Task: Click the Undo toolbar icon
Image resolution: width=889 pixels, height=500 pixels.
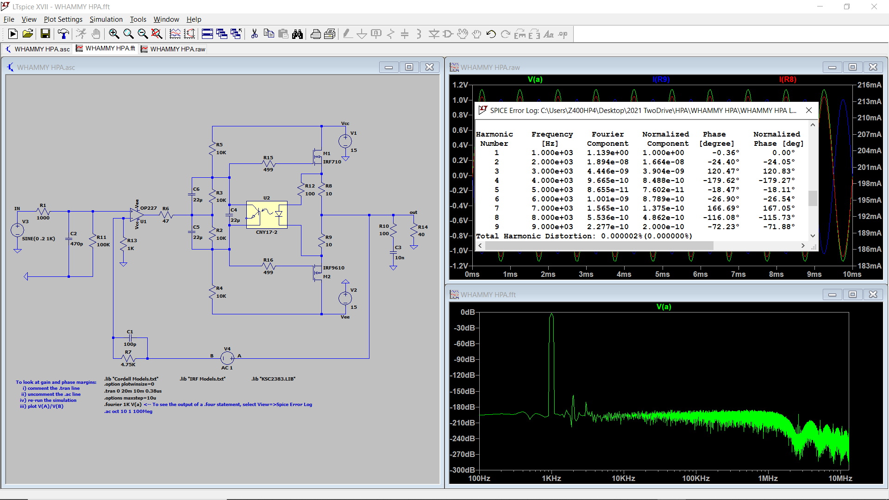Action: (491, 34)
